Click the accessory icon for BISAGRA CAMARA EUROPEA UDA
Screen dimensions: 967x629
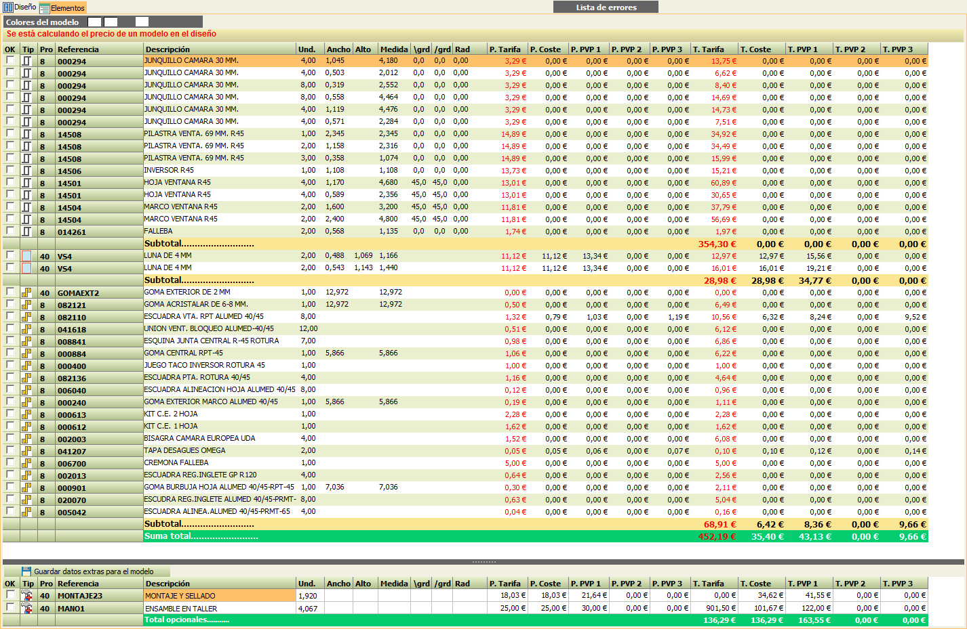27,439
